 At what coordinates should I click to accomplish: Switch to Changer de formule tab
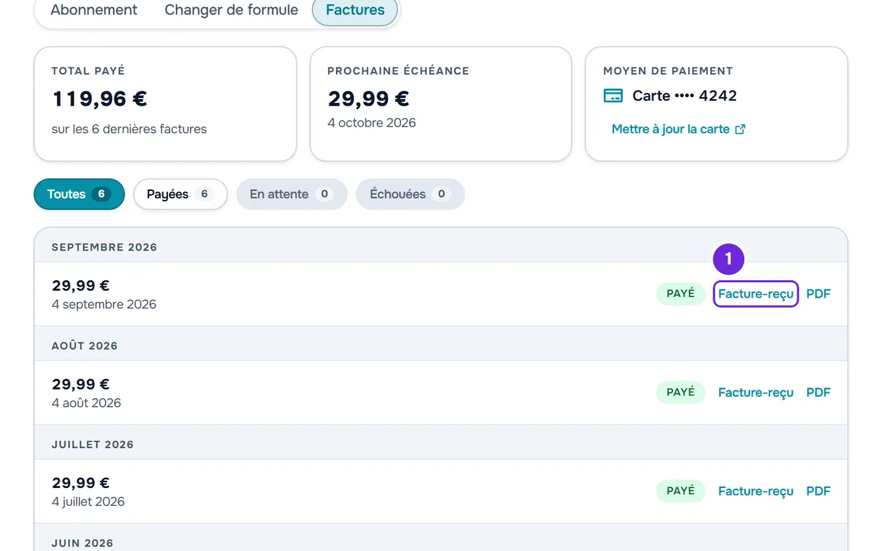tap(231, 10)
